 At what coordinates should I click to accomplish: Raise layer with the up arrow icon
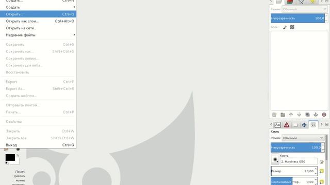(291, 115)
